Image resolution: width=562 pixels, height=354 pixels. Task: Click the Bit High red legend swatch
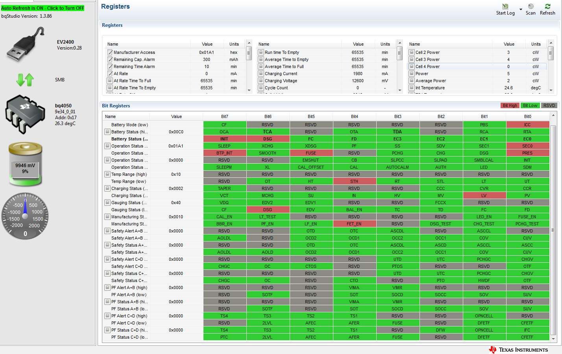tap(510, 105)
